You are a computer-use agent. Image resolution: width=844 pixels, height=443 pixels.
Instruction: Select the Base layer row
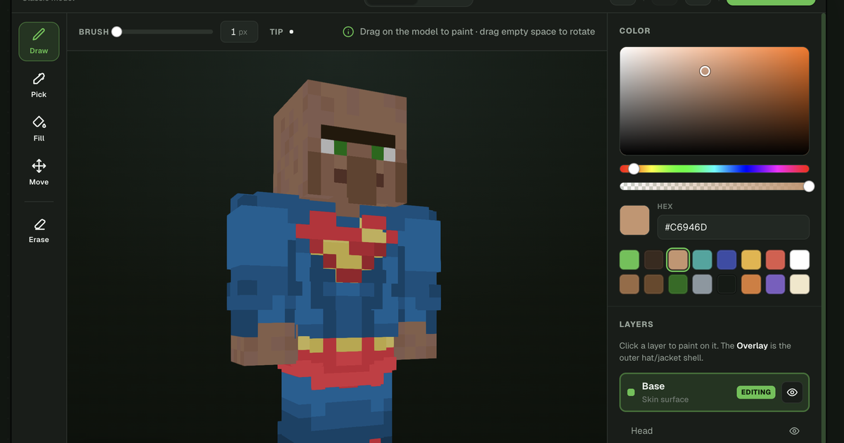coord(714,392)
